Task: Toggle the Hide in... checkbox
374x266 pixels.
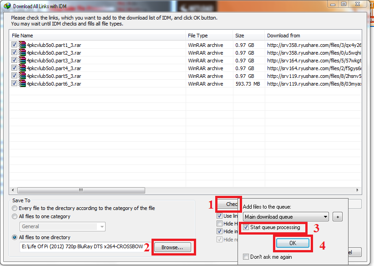Action: tap(219, 231)
